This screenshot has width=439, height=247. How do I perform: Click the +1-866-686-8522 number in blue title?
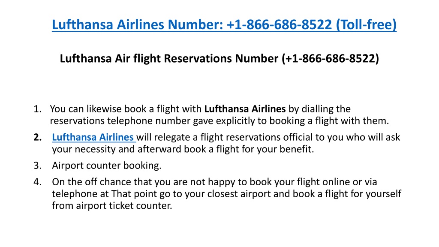click(x=279, y=24)
